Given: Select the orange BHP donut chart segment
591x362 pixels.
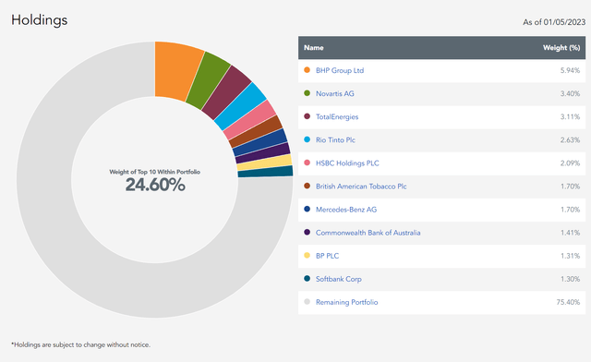Looking at the screenshot, I should [175, 70].
